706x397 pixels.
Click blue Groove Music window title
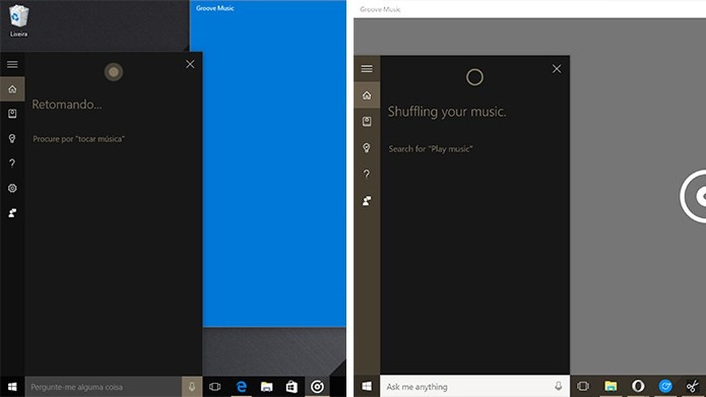215,8
